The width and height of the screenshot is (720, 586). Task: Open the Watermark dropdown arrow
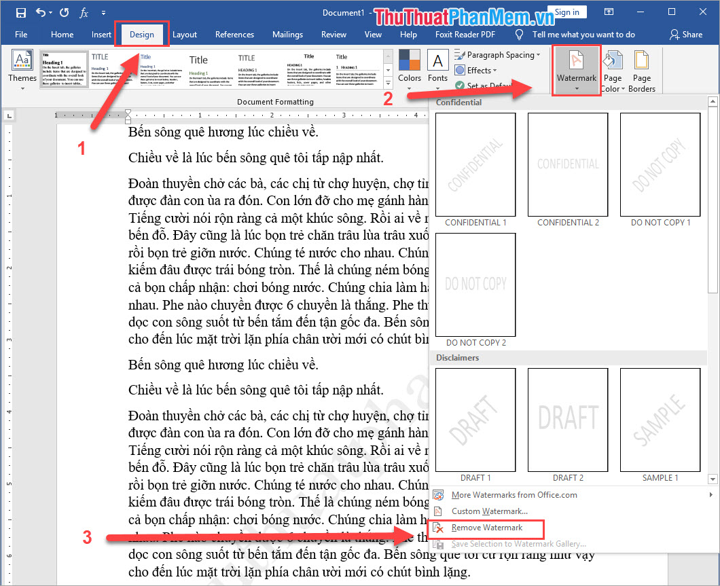point(576,87)
